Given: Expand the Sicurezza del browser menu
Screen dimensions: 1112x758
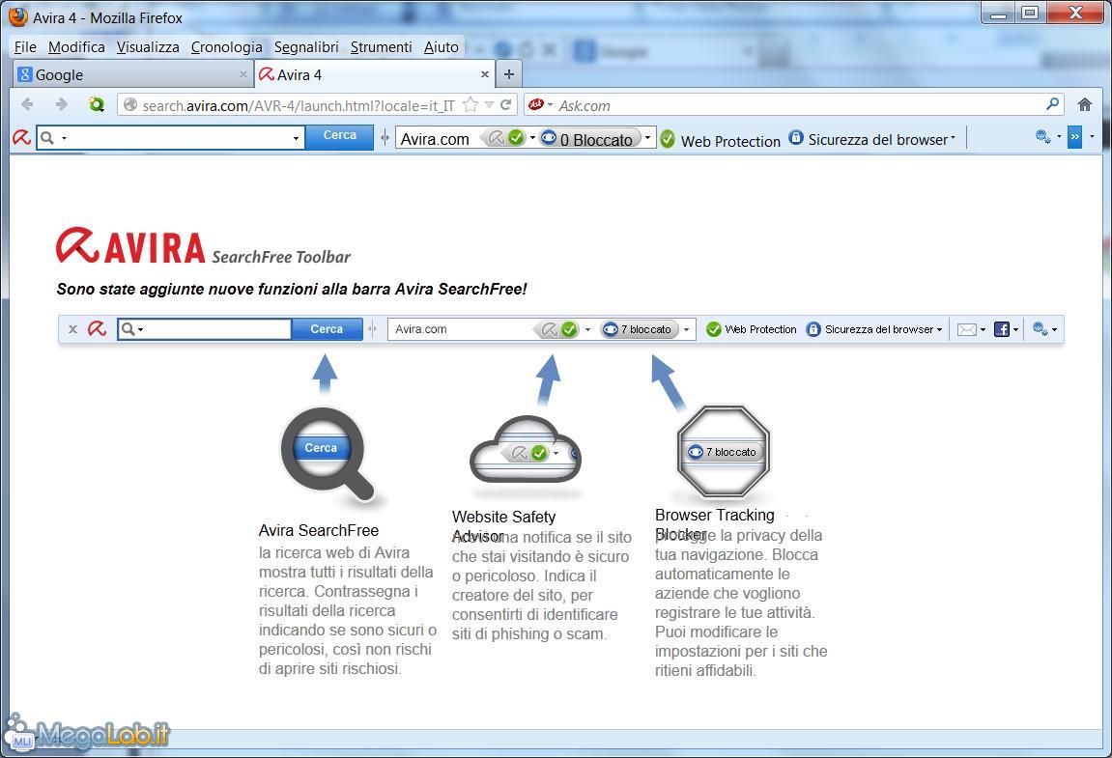Looking at the screenshot, I should [873, 139].
